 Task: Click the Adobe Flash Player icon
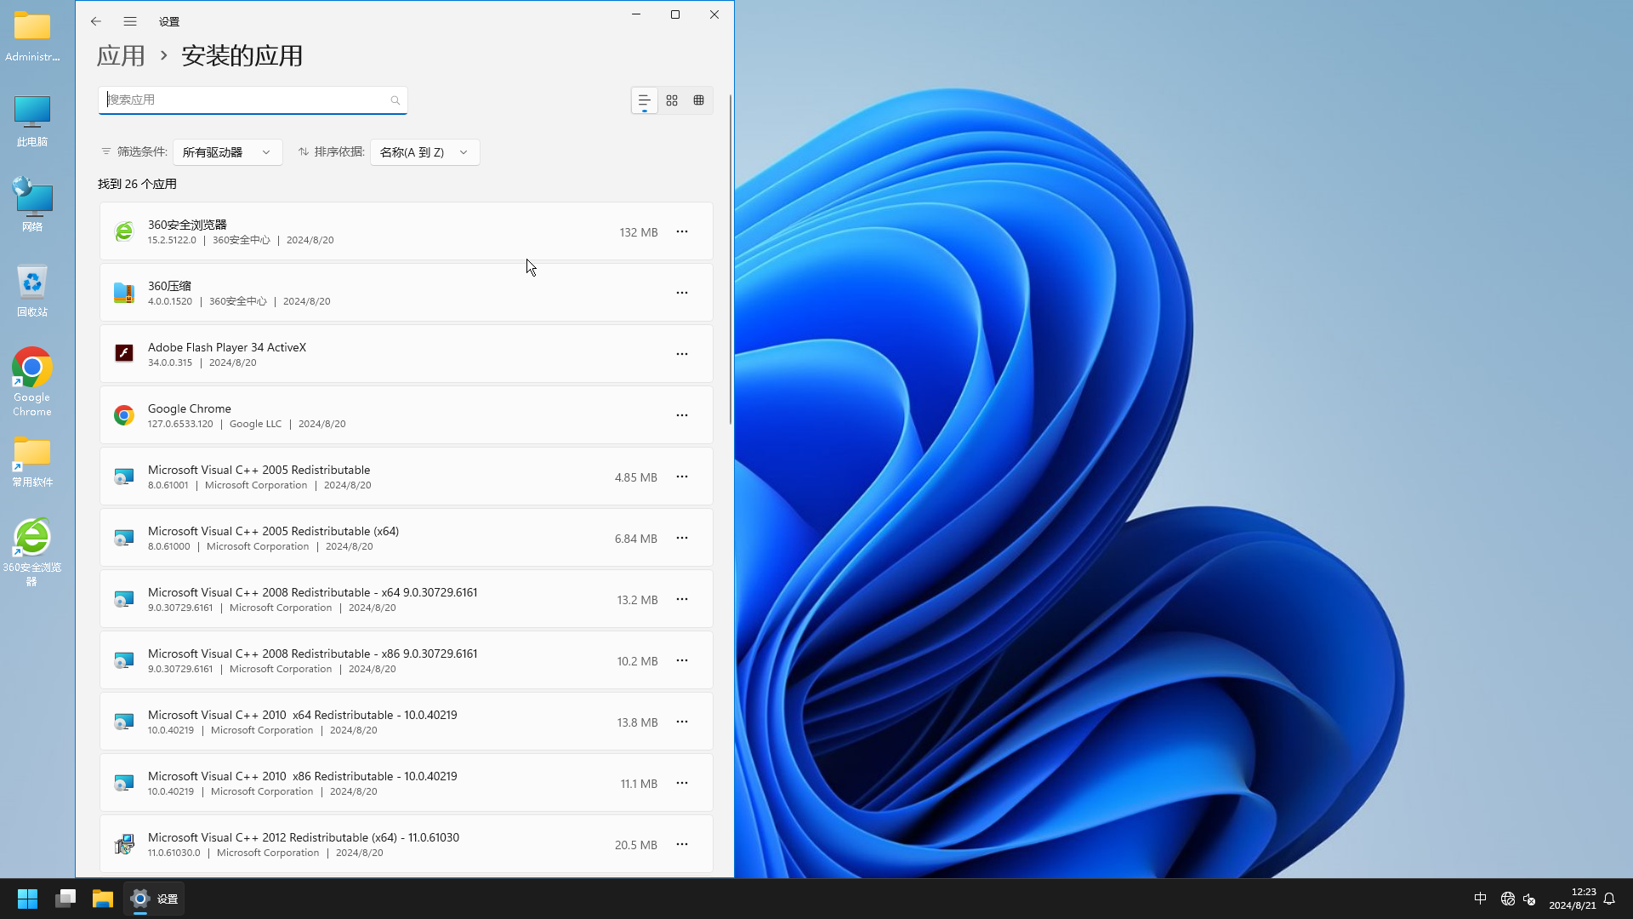coord(122,353)
